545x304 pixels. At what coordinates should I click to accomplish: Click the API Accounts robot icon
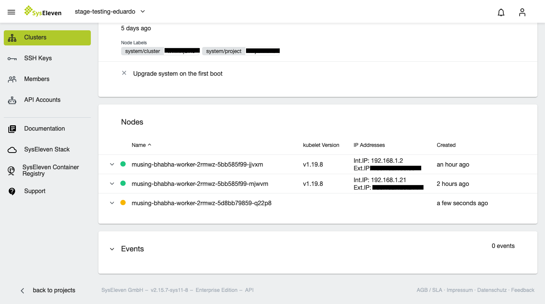click(x=12, y=100)
